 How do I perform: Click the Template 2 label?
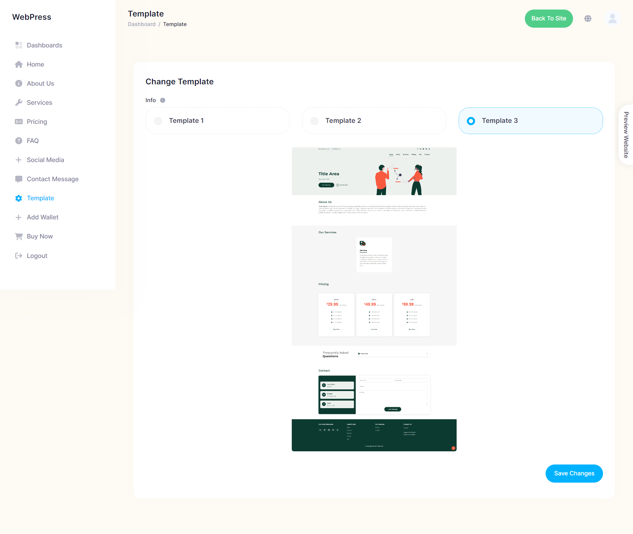tap(343, 121)
